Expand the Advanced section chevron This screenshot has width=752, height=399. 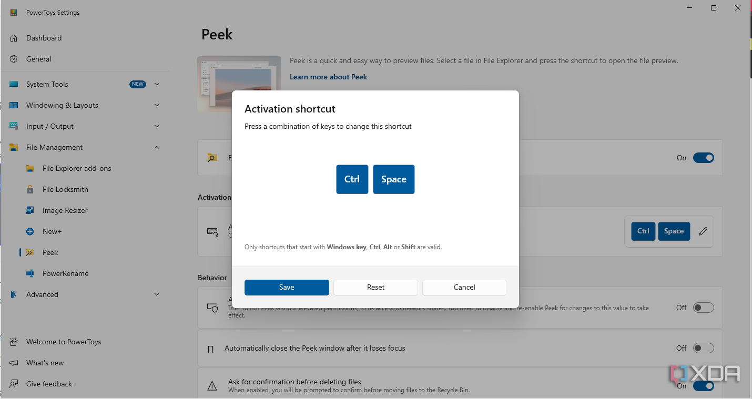tap(157, 294)
